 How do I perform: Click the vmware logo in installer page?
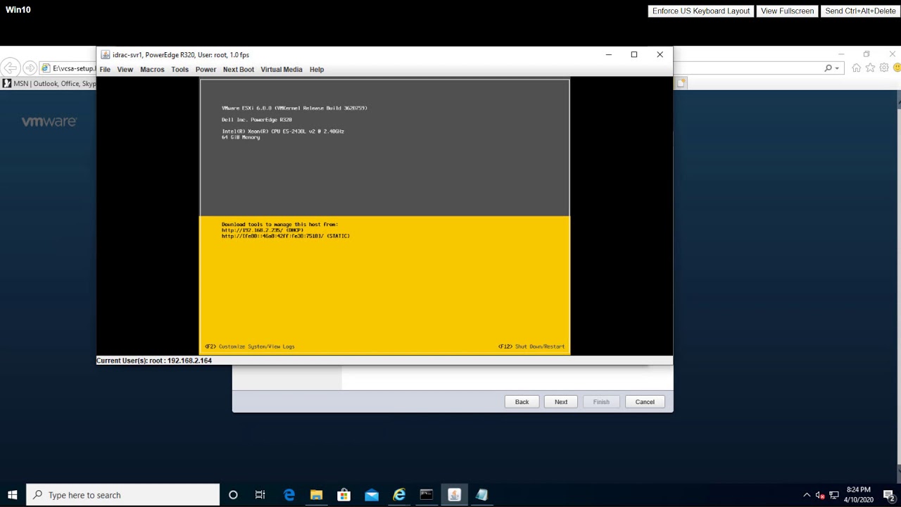click(49, 122)
